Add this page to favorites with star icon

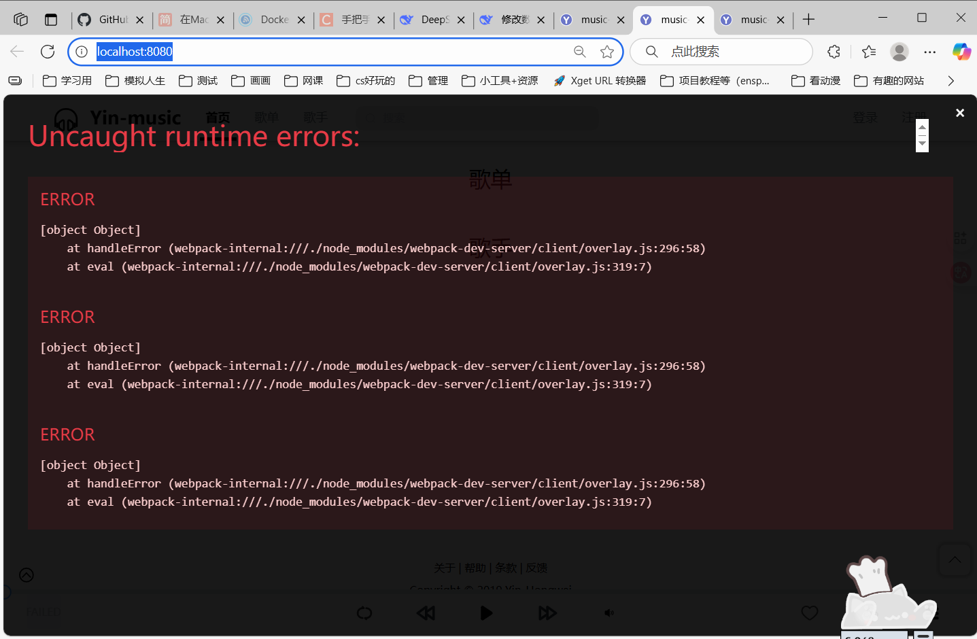pos(607,52)
